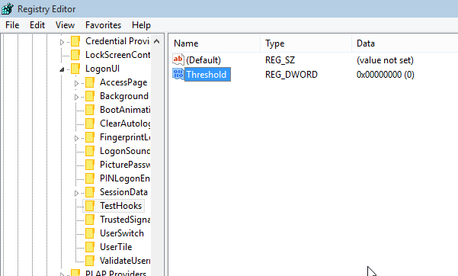Select the LogonSound key label
This screenshot has height=276, width=458.
pos(125,151)
